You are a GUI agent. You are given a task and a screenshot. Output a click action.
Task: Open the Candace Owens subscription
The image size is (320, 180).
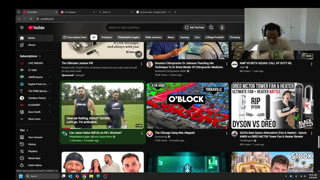point(35,98)
